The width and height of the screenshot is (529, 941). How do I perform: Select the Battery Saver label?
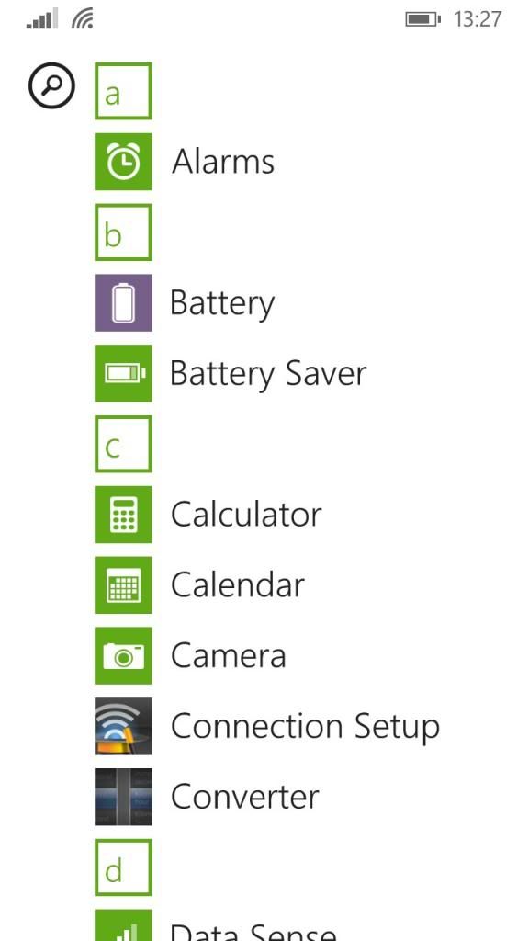pyautogui.click(x=268, y=373)
